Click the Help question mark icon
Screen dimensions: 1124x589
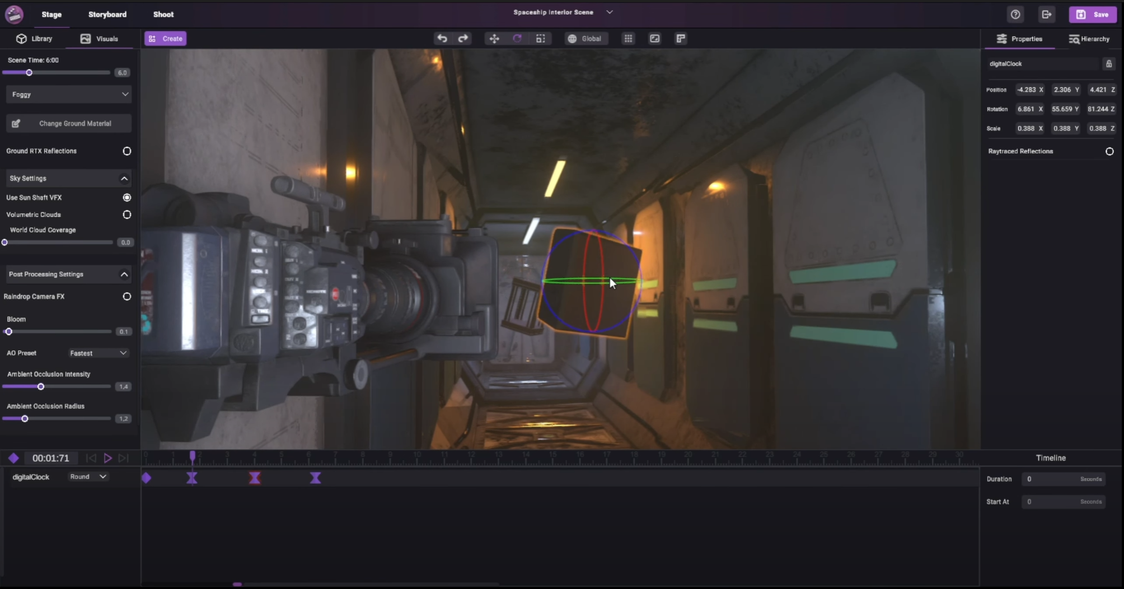[1015, 15]
